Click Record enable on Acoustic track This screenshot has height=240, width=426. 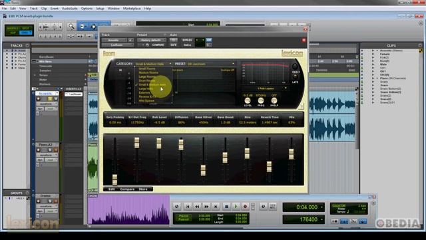tap(39, 99)
